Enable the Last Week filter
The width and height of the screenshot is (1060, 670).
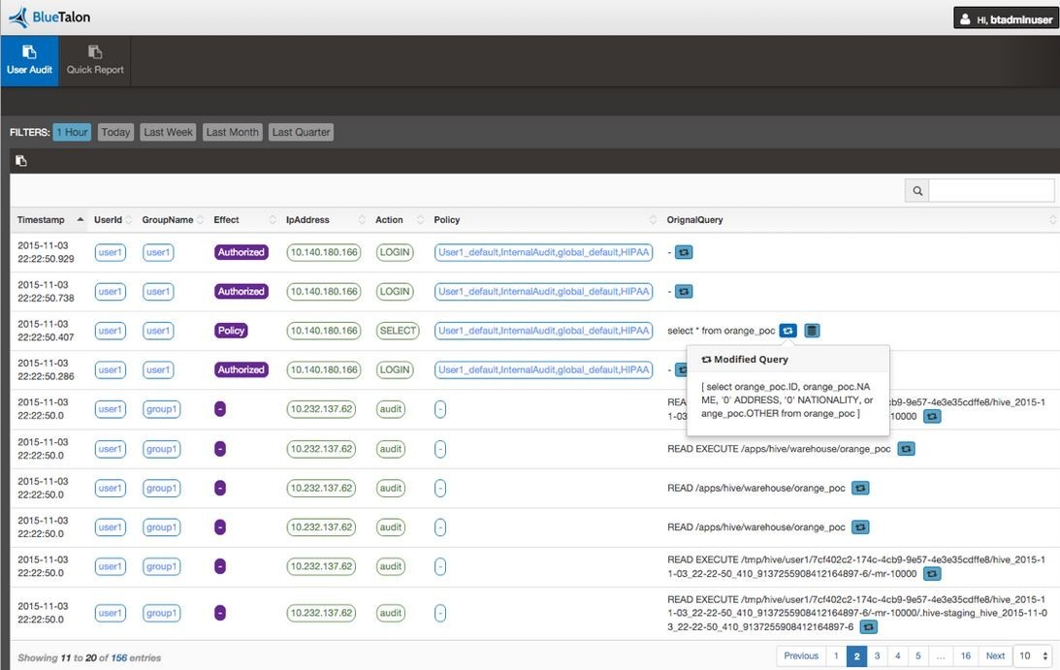pyautogui.click(x=169, y=132)
